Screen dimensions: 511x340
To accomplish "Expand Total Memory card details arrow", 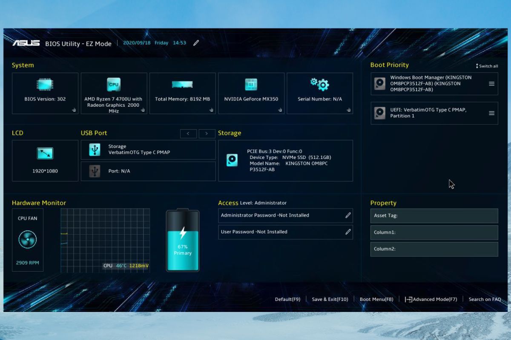I will (211, 110).
